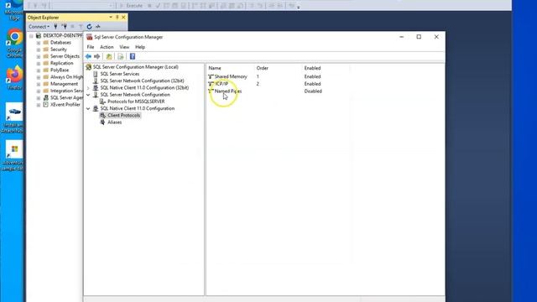Image resolution: width=537 pixels, height=302 pixels.
Task: Click the Export List toolbar icon
Action: [121, 56]
